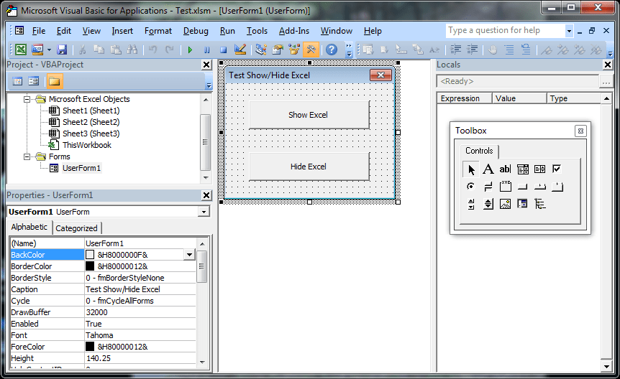Select the MultiPage tool in Toolbox
The image size is (620, 379).
(557, 187)
